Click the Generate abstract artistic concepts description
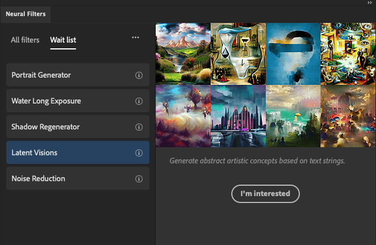376x245 pixels. pyautogui.click(x=257, y=161)
